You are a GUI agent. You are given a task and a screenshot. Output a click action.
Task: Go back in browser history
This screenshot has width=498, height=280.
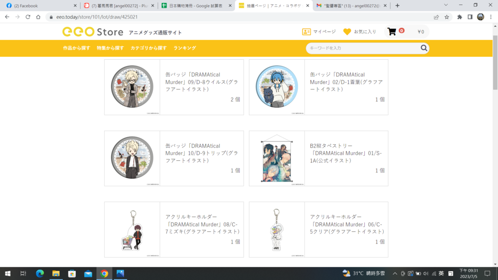click(7, 17)
